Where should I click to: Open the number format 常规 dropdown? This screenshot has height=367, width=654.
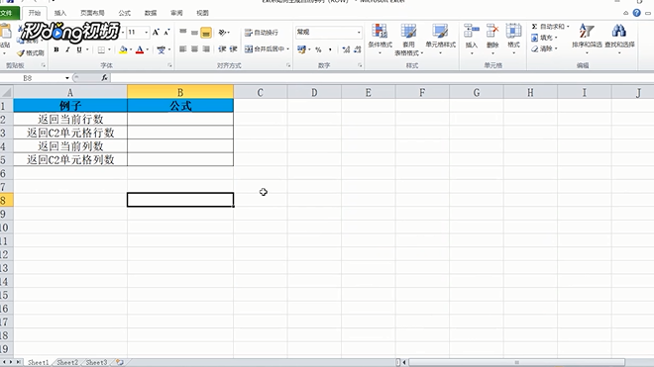(359, 32)
